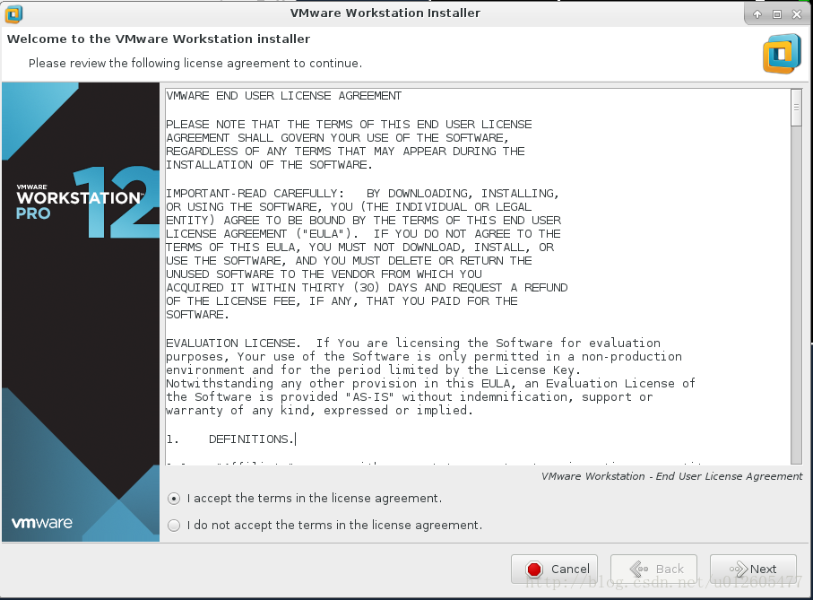Image resolution: width=813 pixels, height=600 pixels.
Task: Click the up-arrow window button in title bar
Action: point(757,14)
